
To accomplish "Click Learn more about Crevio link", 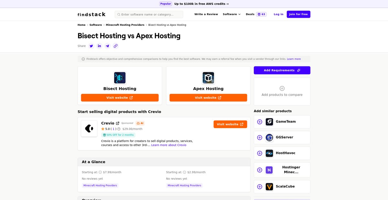I will click(169, 145).
